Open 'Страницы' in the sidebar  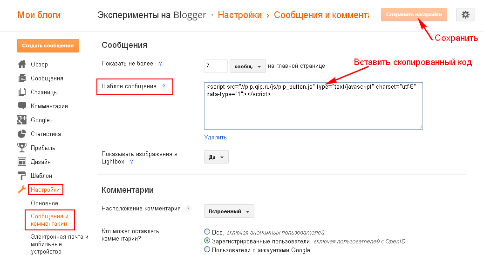click(44, 92)
